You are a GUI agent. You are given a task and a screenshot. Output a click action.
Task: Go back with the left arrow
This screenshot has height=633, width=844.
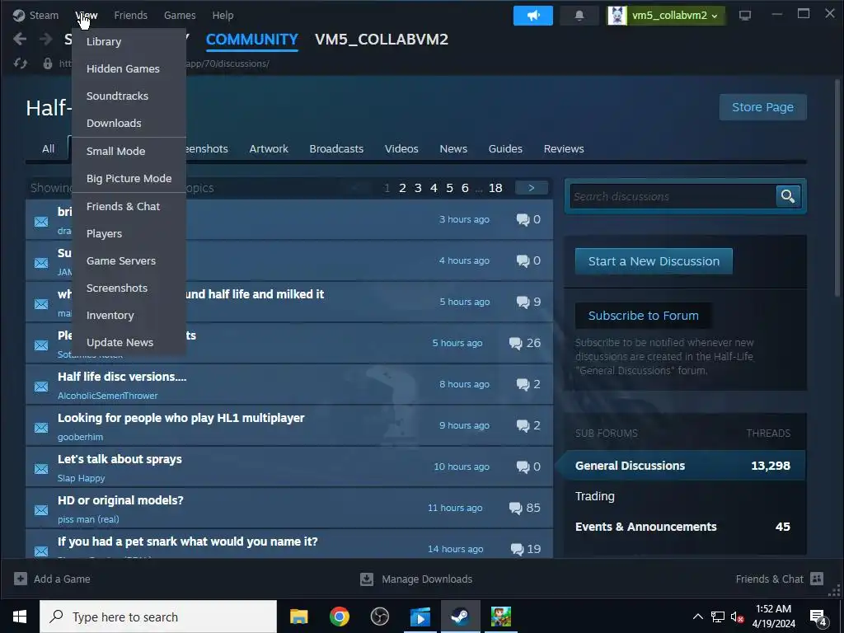click(20, 40)
